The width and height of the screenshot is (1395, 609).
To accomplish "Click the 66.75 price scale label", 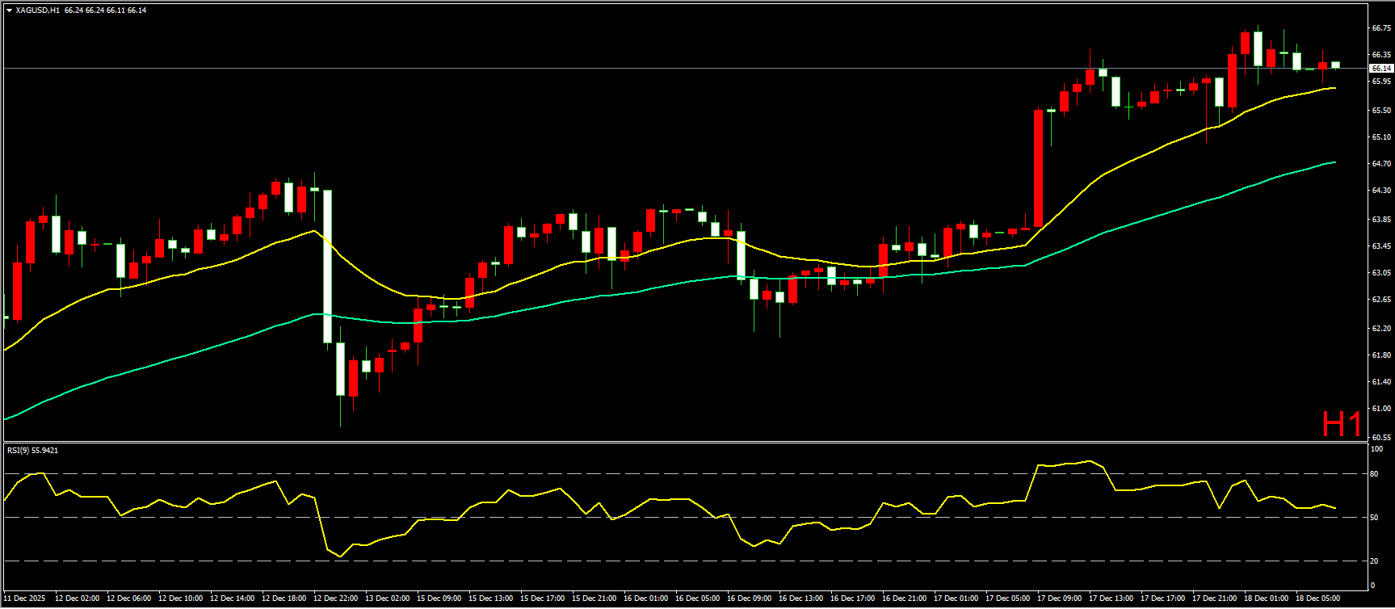I will (1381, 28).
